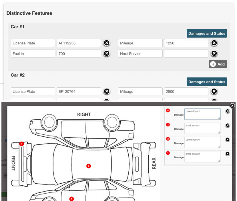Remove damage entry number 1

point(228,154)
